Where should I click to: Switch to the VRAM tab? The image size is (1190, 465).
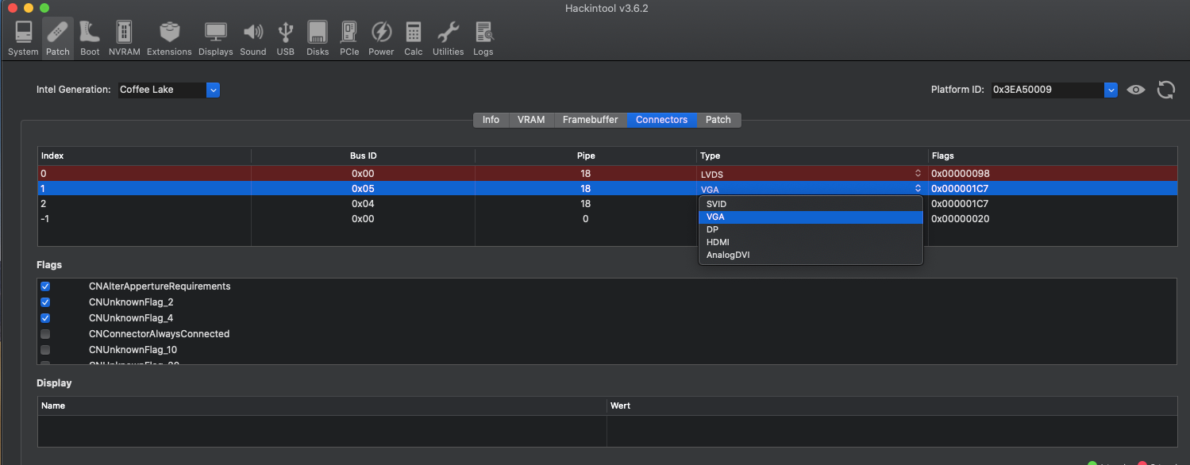click(530, 120)
